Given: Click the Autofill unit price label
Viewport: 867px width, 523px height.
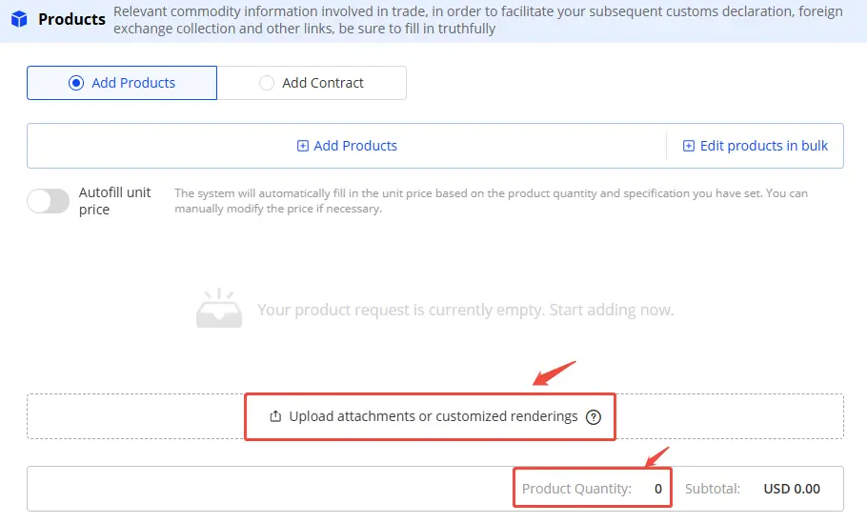Looking at the screenshot, I should (x=114, y=201).
